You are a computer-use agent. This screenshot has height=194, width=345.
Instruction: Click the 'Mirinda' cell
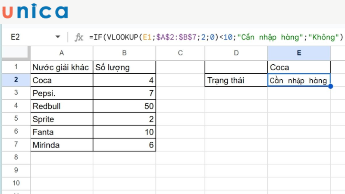pyautogui.click(x=62, y=145)
